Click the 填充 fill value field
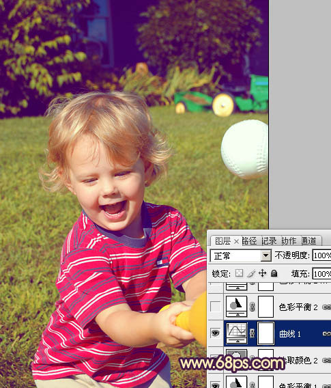This screenshot has height=388, width=331. [x=321, y=274]
